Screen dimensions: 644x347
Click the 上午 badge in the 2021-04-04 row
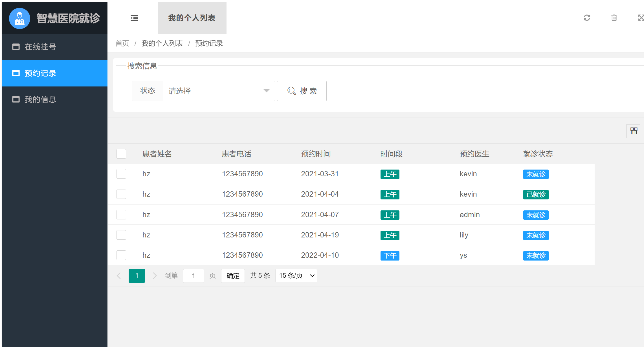[x=390, y=194]
